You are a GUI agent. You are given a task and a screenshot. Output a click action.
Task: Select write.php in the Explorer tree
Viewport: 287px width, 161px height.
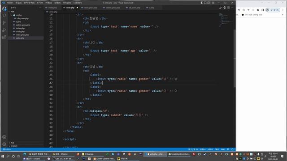(x=26, y=38)
